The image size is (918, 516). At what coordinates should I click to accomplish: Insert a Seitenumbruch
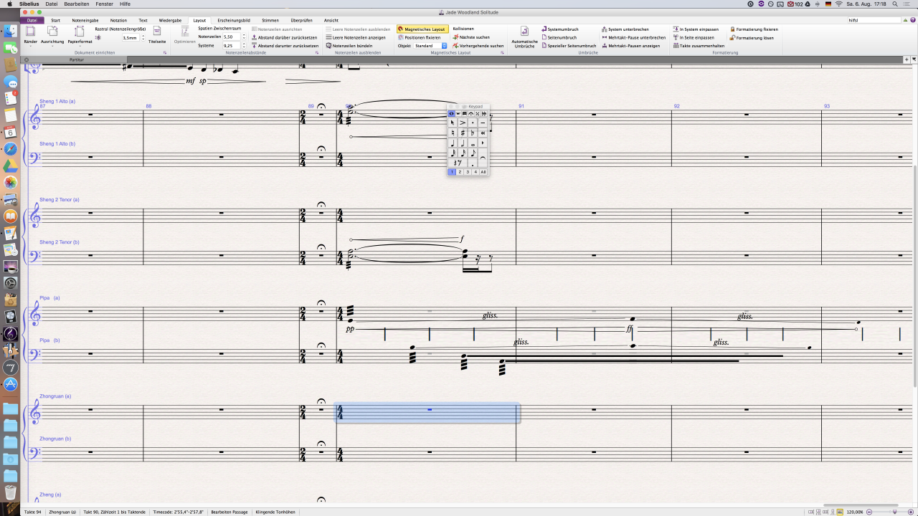tap(559, 37)
